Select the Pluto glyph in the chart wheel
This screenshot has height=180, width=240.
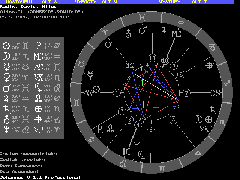click(x=100, y=129)
